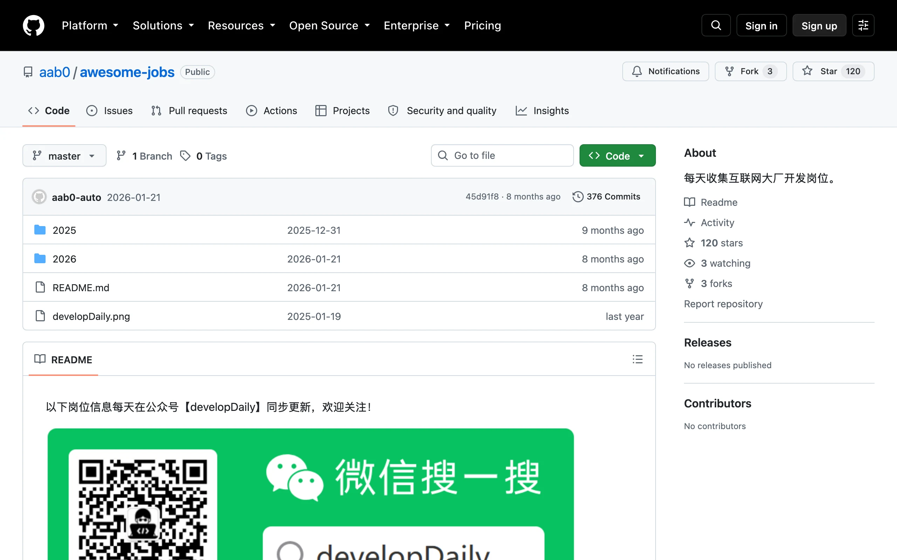897x560 pixels.
Task: Click the repository icon beside aab0
Action: click(x=28, y=72)
